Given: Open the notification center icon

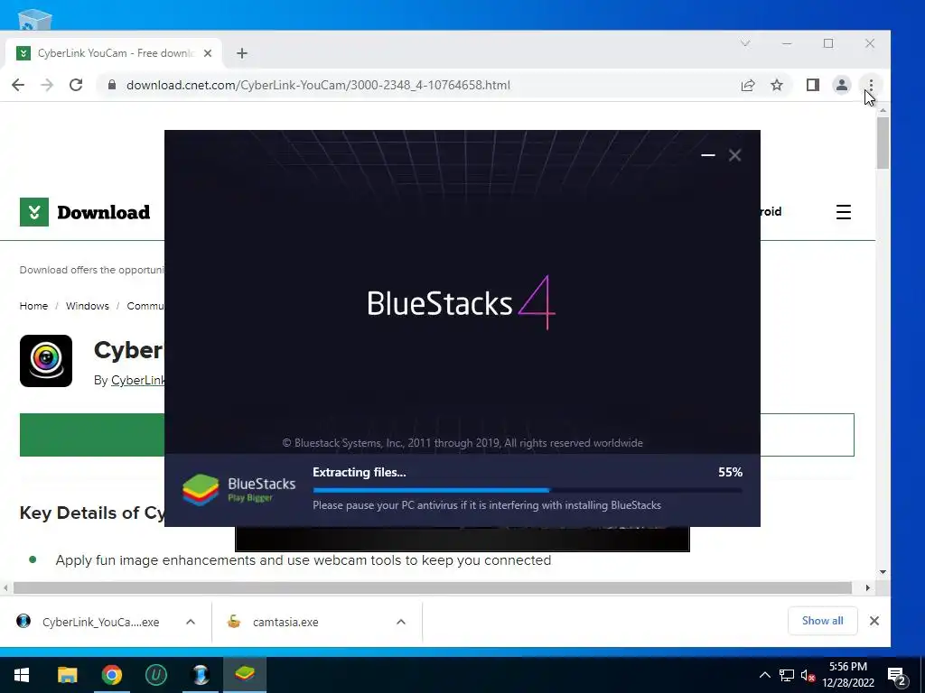Looking at the screenshot, I should tap(897, 676).
